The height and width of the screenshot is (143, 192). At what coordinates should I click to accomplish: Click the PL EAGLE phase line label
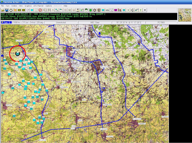(103, 129)
